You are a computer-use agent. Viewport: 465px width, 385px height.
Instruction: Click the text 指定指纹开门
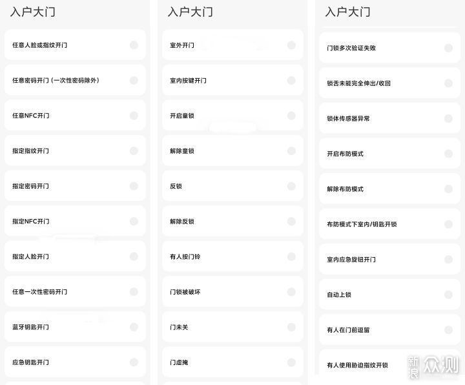(x=30, y=151)
